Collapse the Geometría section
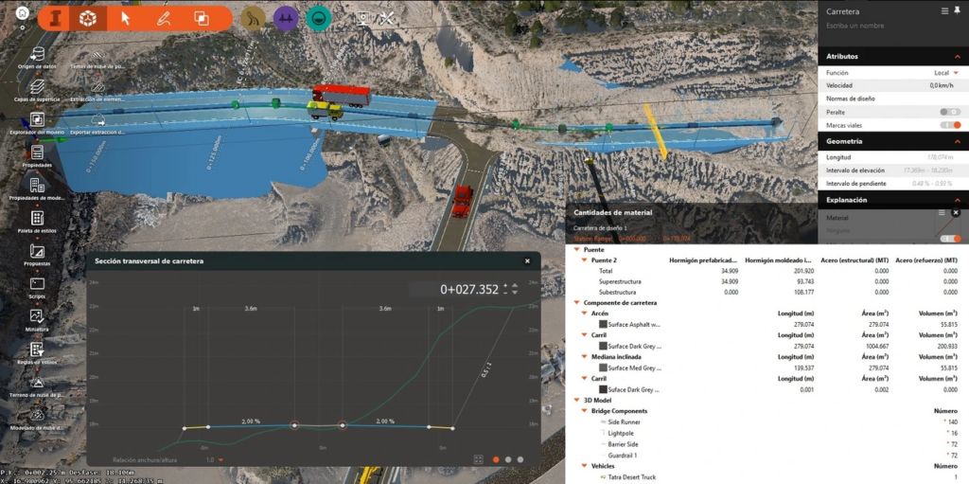Viewport: 969px width, 484px height. click(x=956, y=141)
